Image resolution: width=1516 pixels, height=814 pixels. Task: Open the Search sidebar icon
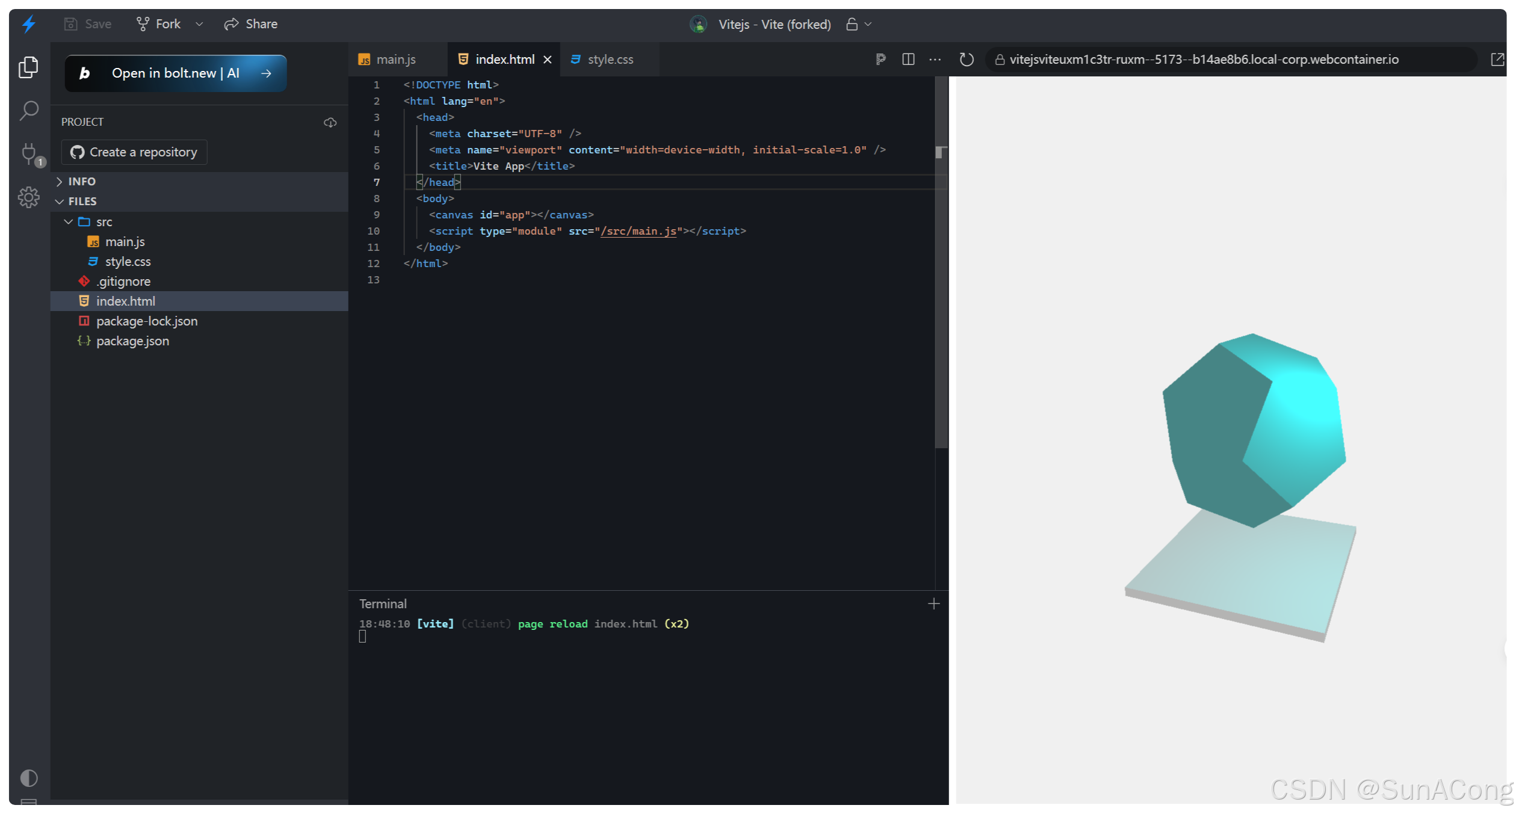click(29, 110)
